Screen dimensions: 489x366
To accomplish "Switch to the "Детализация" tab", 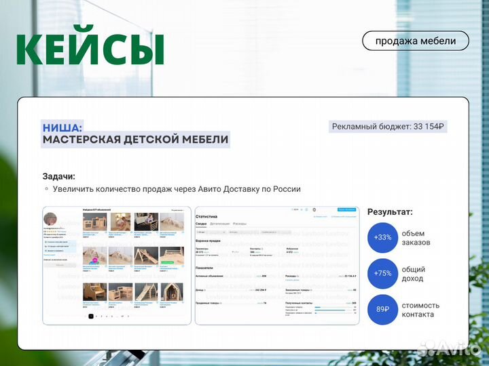I will point(220,224).
